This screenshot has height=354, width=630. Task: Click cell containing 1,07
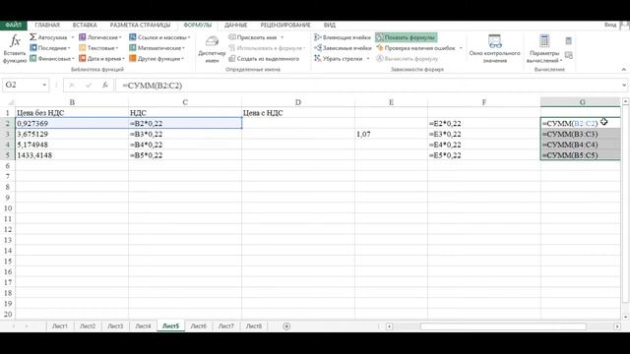(392, 134)
